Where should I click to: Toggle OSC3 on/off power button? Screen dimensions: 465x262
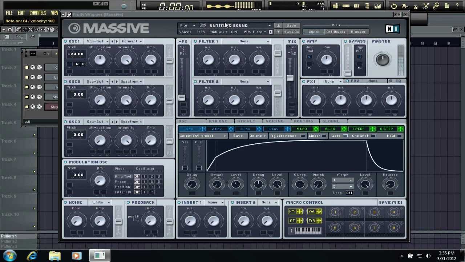[65, 122]
